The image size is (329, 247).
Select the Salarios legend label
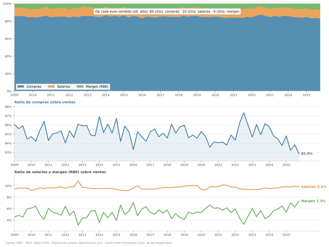point(63,86)
